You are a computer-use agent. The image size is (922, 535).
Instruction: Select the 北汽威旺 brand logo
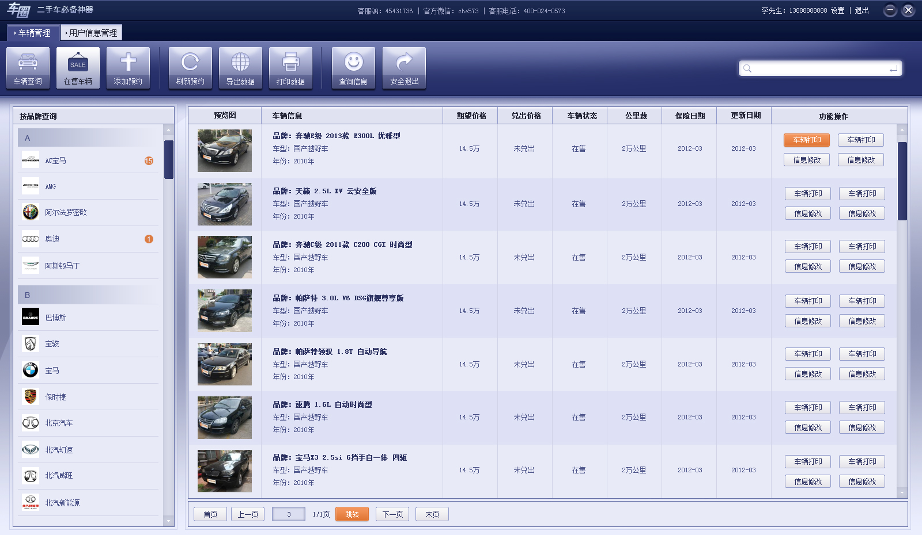click(31, 475)
